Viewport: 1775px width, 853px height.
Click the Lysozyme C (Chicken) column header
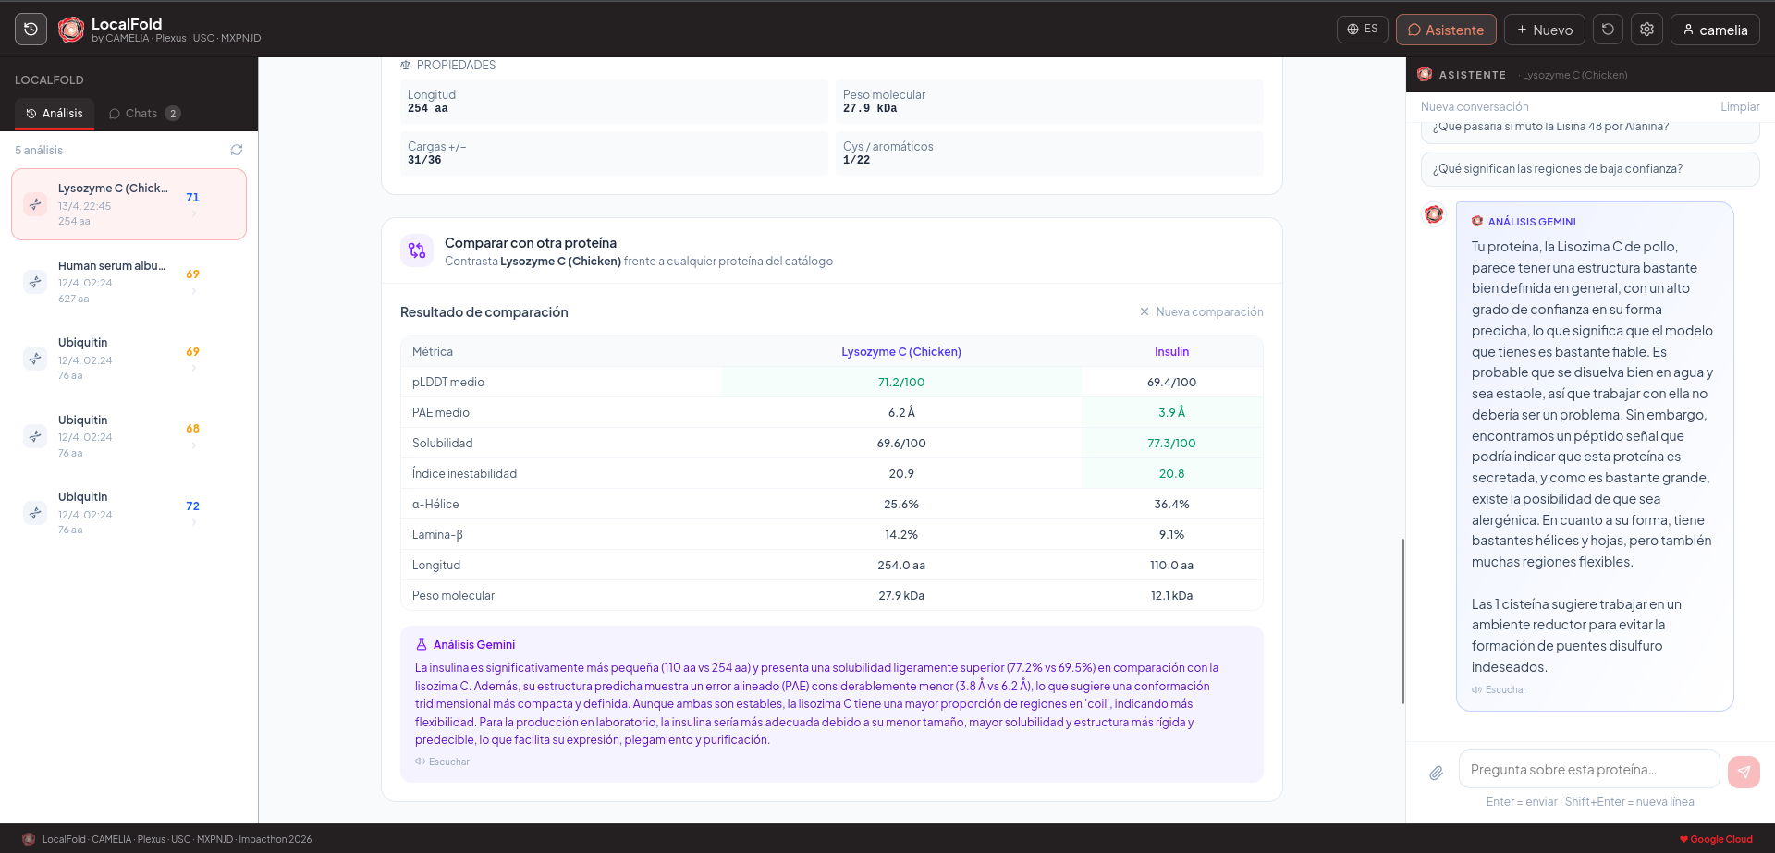point(901,352)
